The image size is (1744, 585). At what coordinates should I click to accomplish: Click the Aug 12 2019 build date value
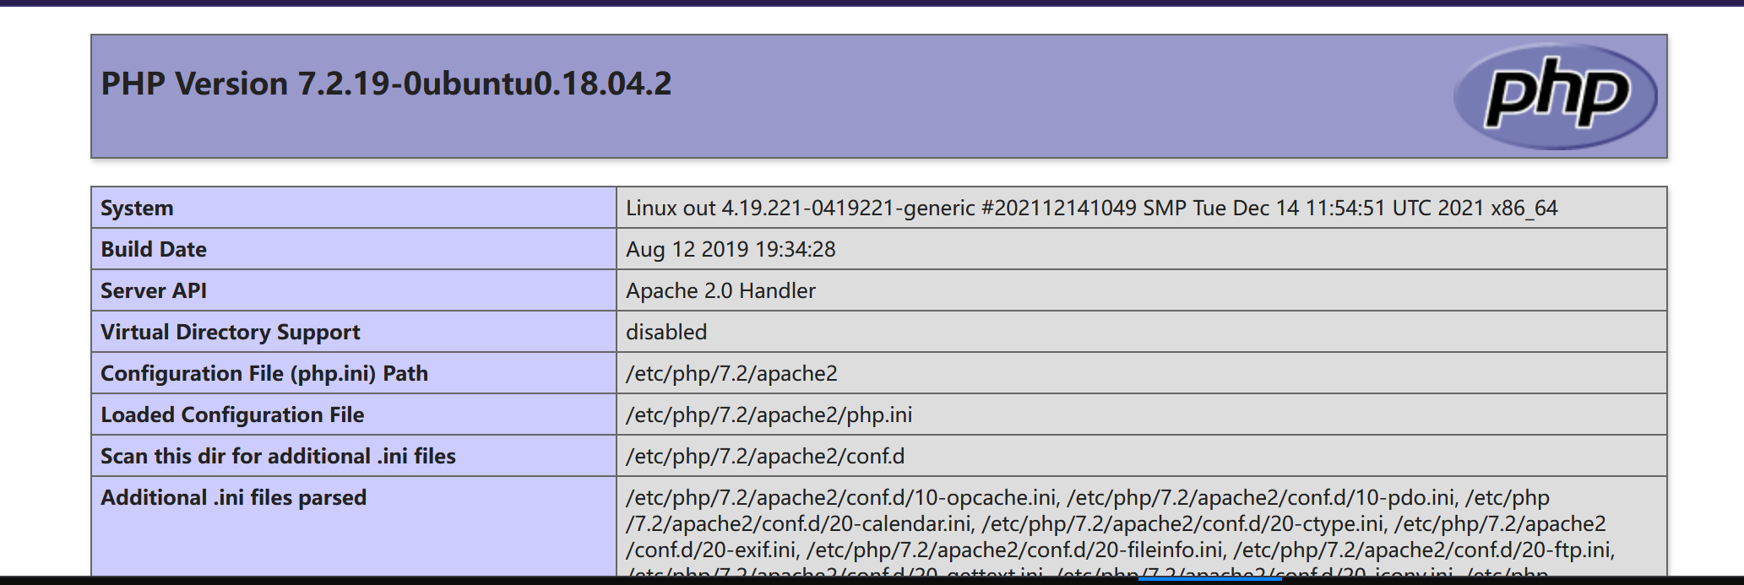point(731,249)
